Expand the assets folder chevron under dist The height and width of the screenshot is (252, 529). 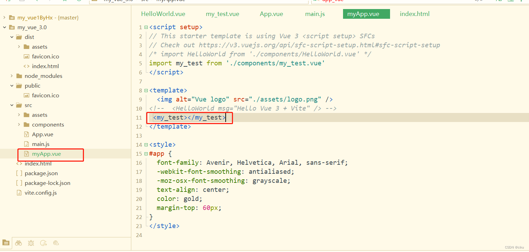tap(19, 47)
